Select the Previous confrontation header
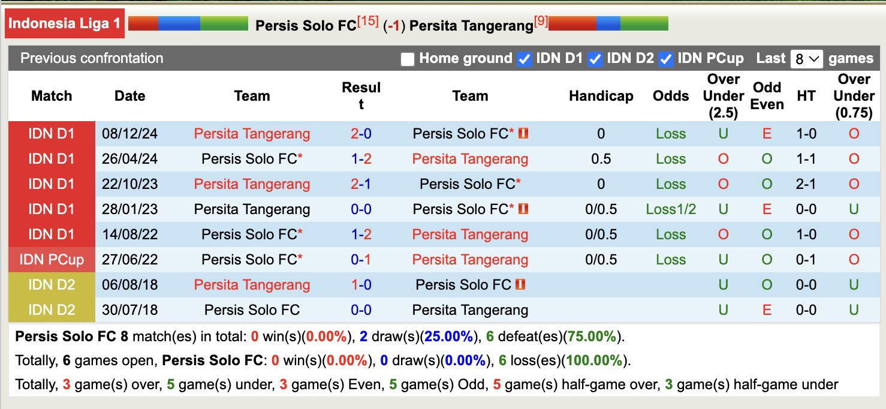The width and height of the screenshot is (886, 409). tap(91, 59)
